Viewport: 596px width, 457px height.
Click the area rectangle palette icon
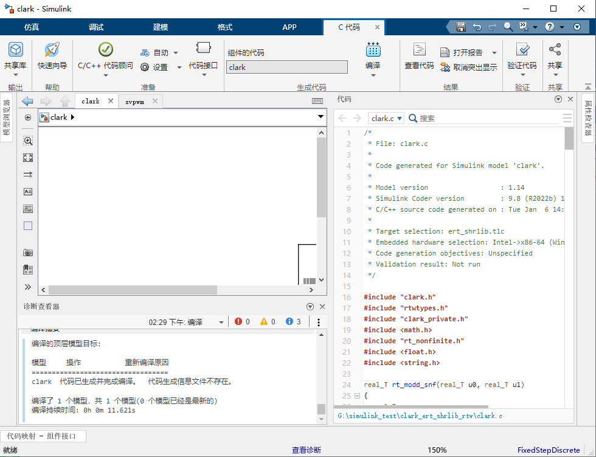click(x=28, y=226)
